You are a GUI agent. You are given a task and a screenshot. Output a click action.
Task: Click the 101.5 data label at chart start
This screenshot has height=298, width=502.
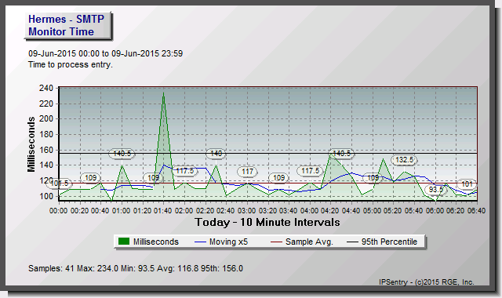point(60,184)
